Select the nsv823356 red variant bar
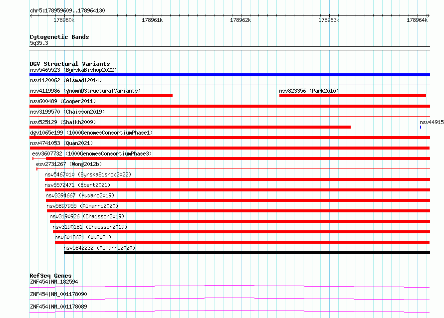This screenshot has width=444, height=318. [353, 96]
